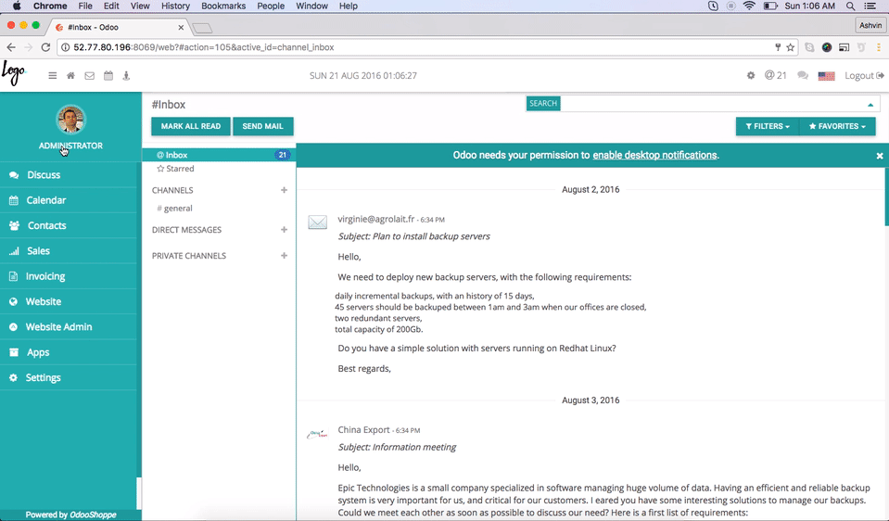889x521 pixels.
Task: Open Spotlight search in menu bar
Action: [850, 6]
